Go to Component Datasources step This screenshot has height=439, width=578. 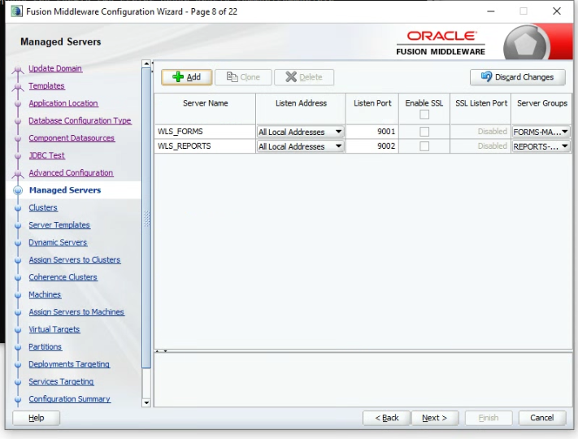72,138
